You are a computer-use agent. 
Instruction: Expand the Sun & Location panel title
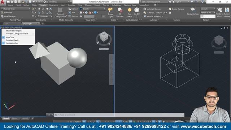pos(133,20)
